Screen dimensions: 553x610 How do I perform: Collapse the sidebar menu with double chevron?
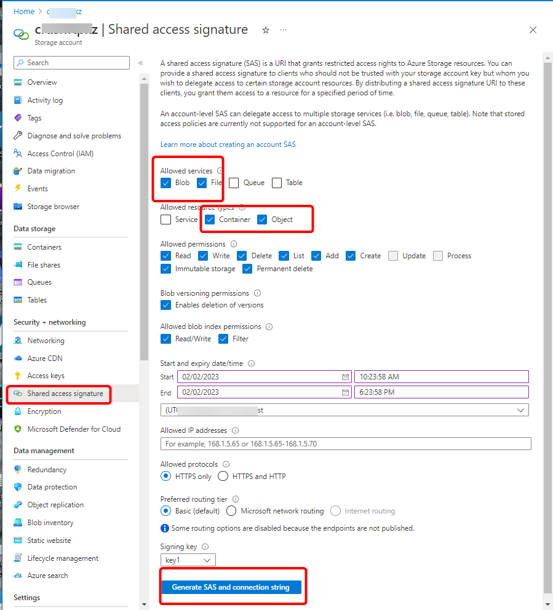click(x=140, y=63)
